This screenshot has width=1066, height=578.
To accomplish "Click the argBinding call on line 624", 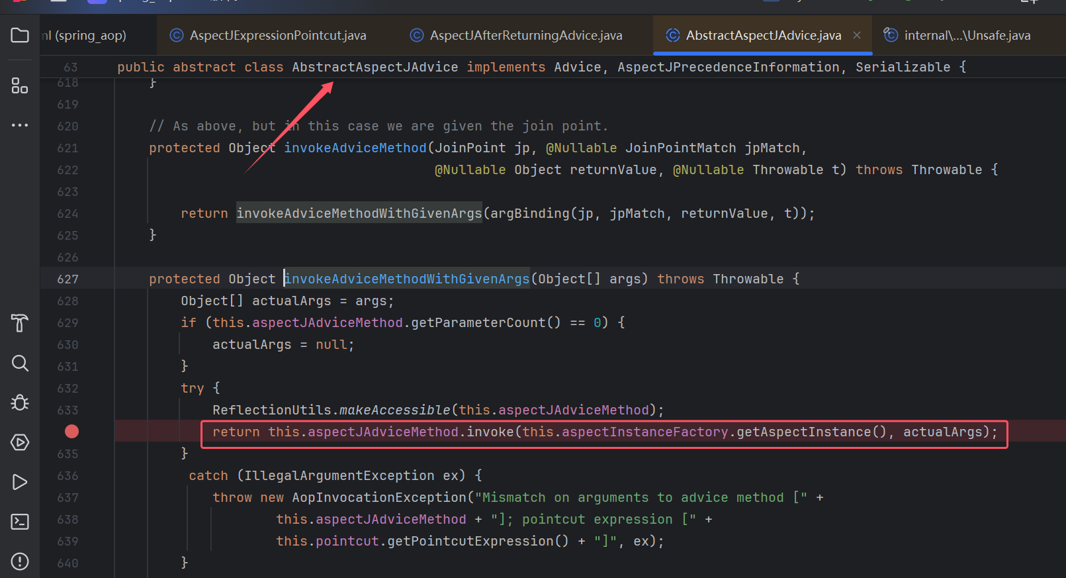I will tap(530, 213).
